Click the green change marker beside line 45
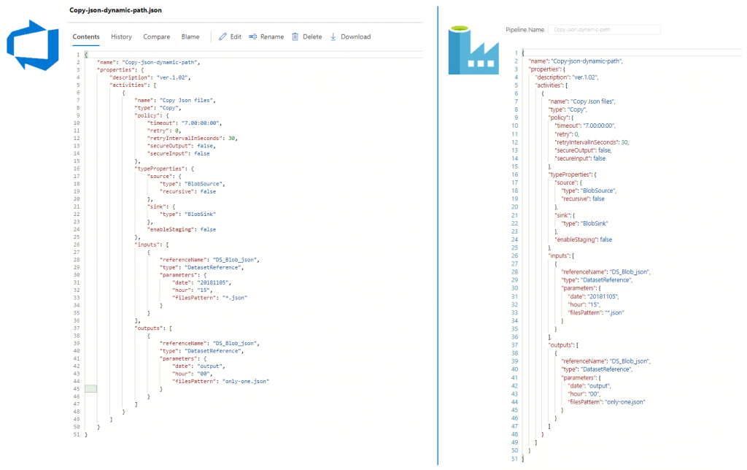This screenshot has width=747, height=470. (x=90, y=388)
